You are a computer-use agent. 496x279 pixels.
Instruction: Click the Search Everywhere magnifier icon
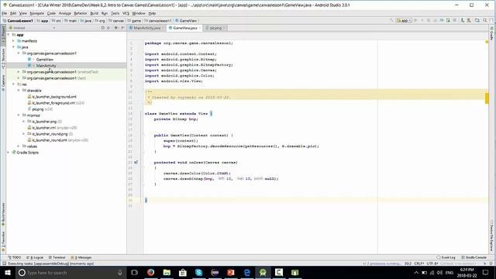point(485,21)
